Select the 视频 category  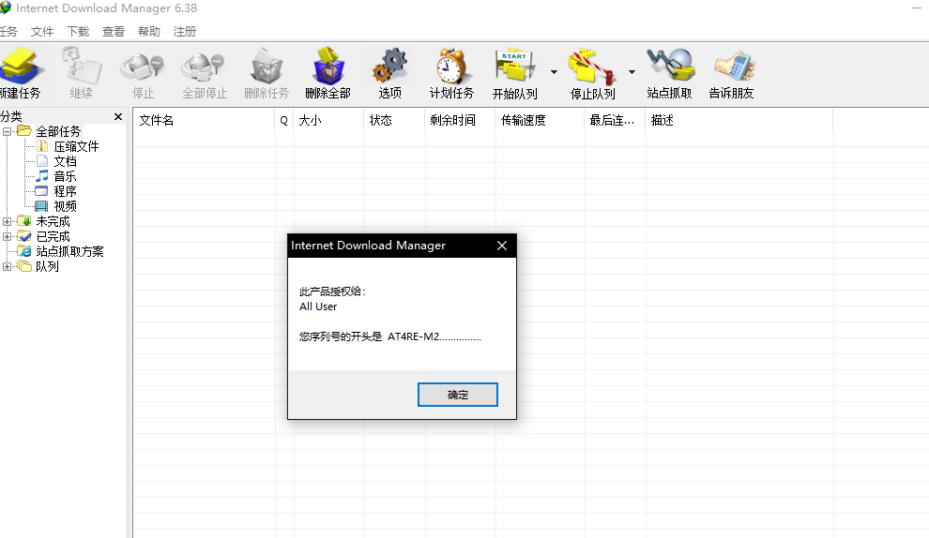click(x=65, y=206)
